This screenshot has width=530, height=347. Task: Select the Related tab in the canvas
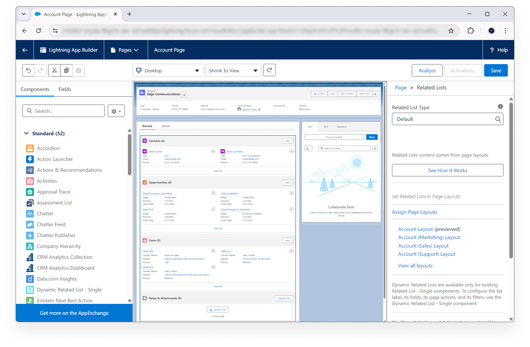point(147,126)
